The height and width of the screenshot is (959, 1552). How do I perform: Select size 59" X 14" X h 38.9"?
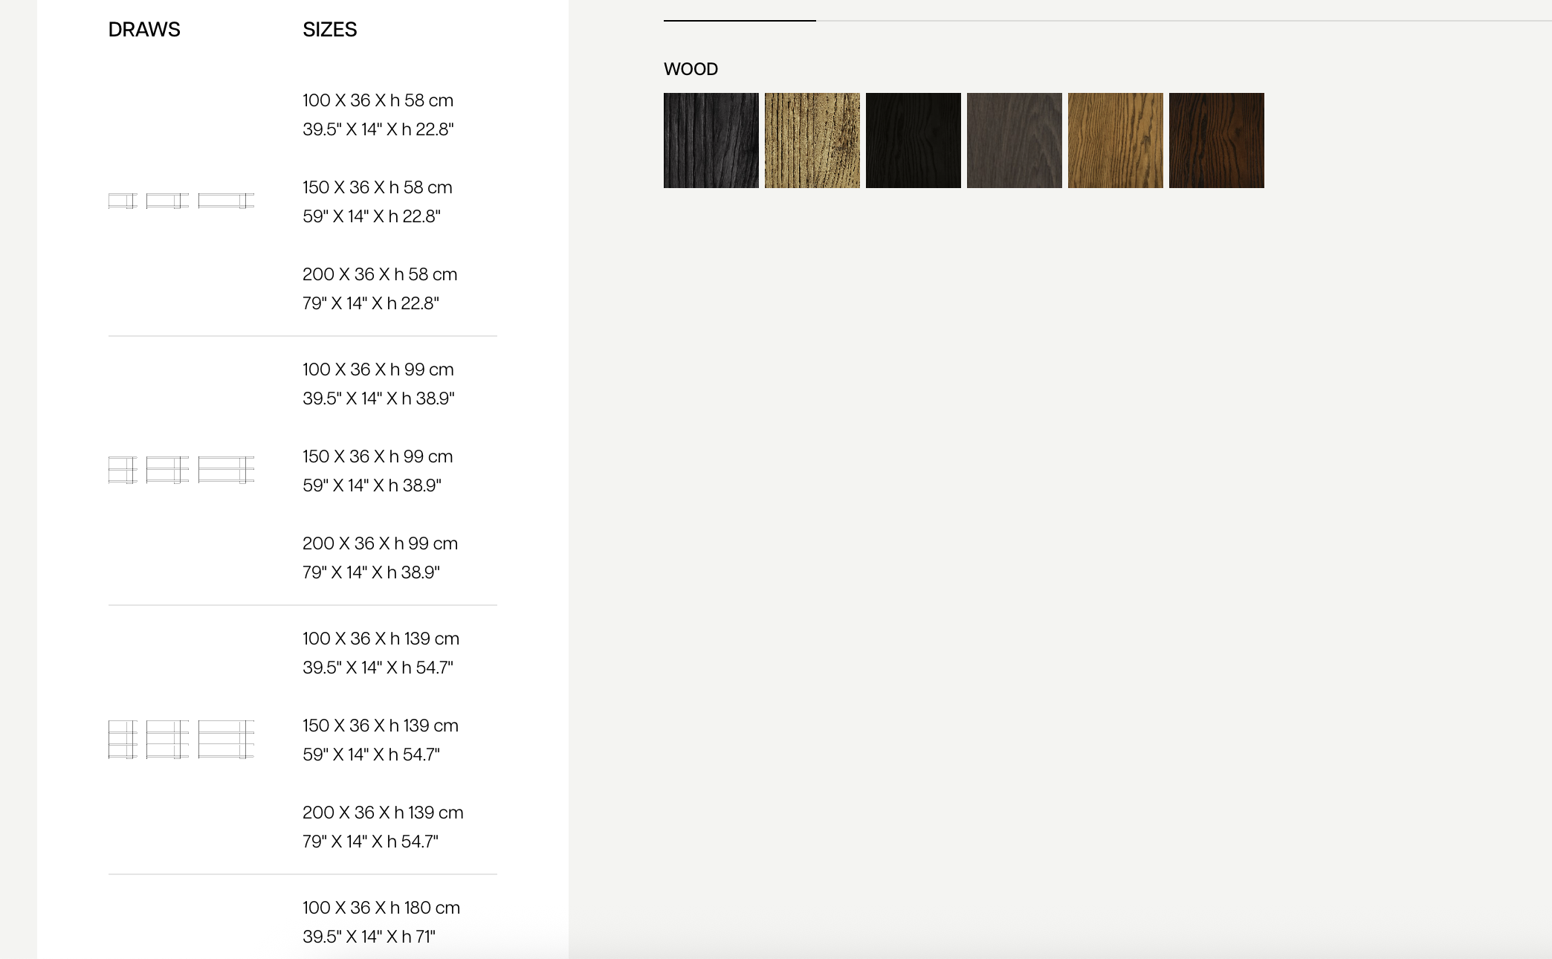click(372, 485)
